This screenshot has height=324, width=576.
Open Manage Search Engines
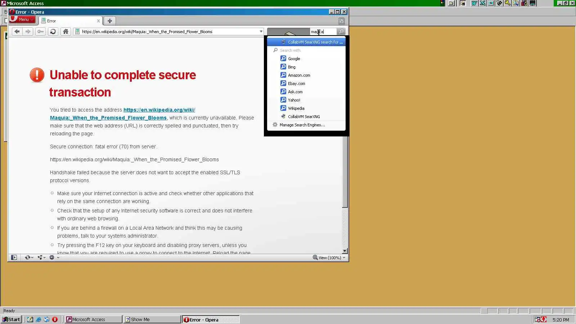pyautogui.click(x=306, y=125)
